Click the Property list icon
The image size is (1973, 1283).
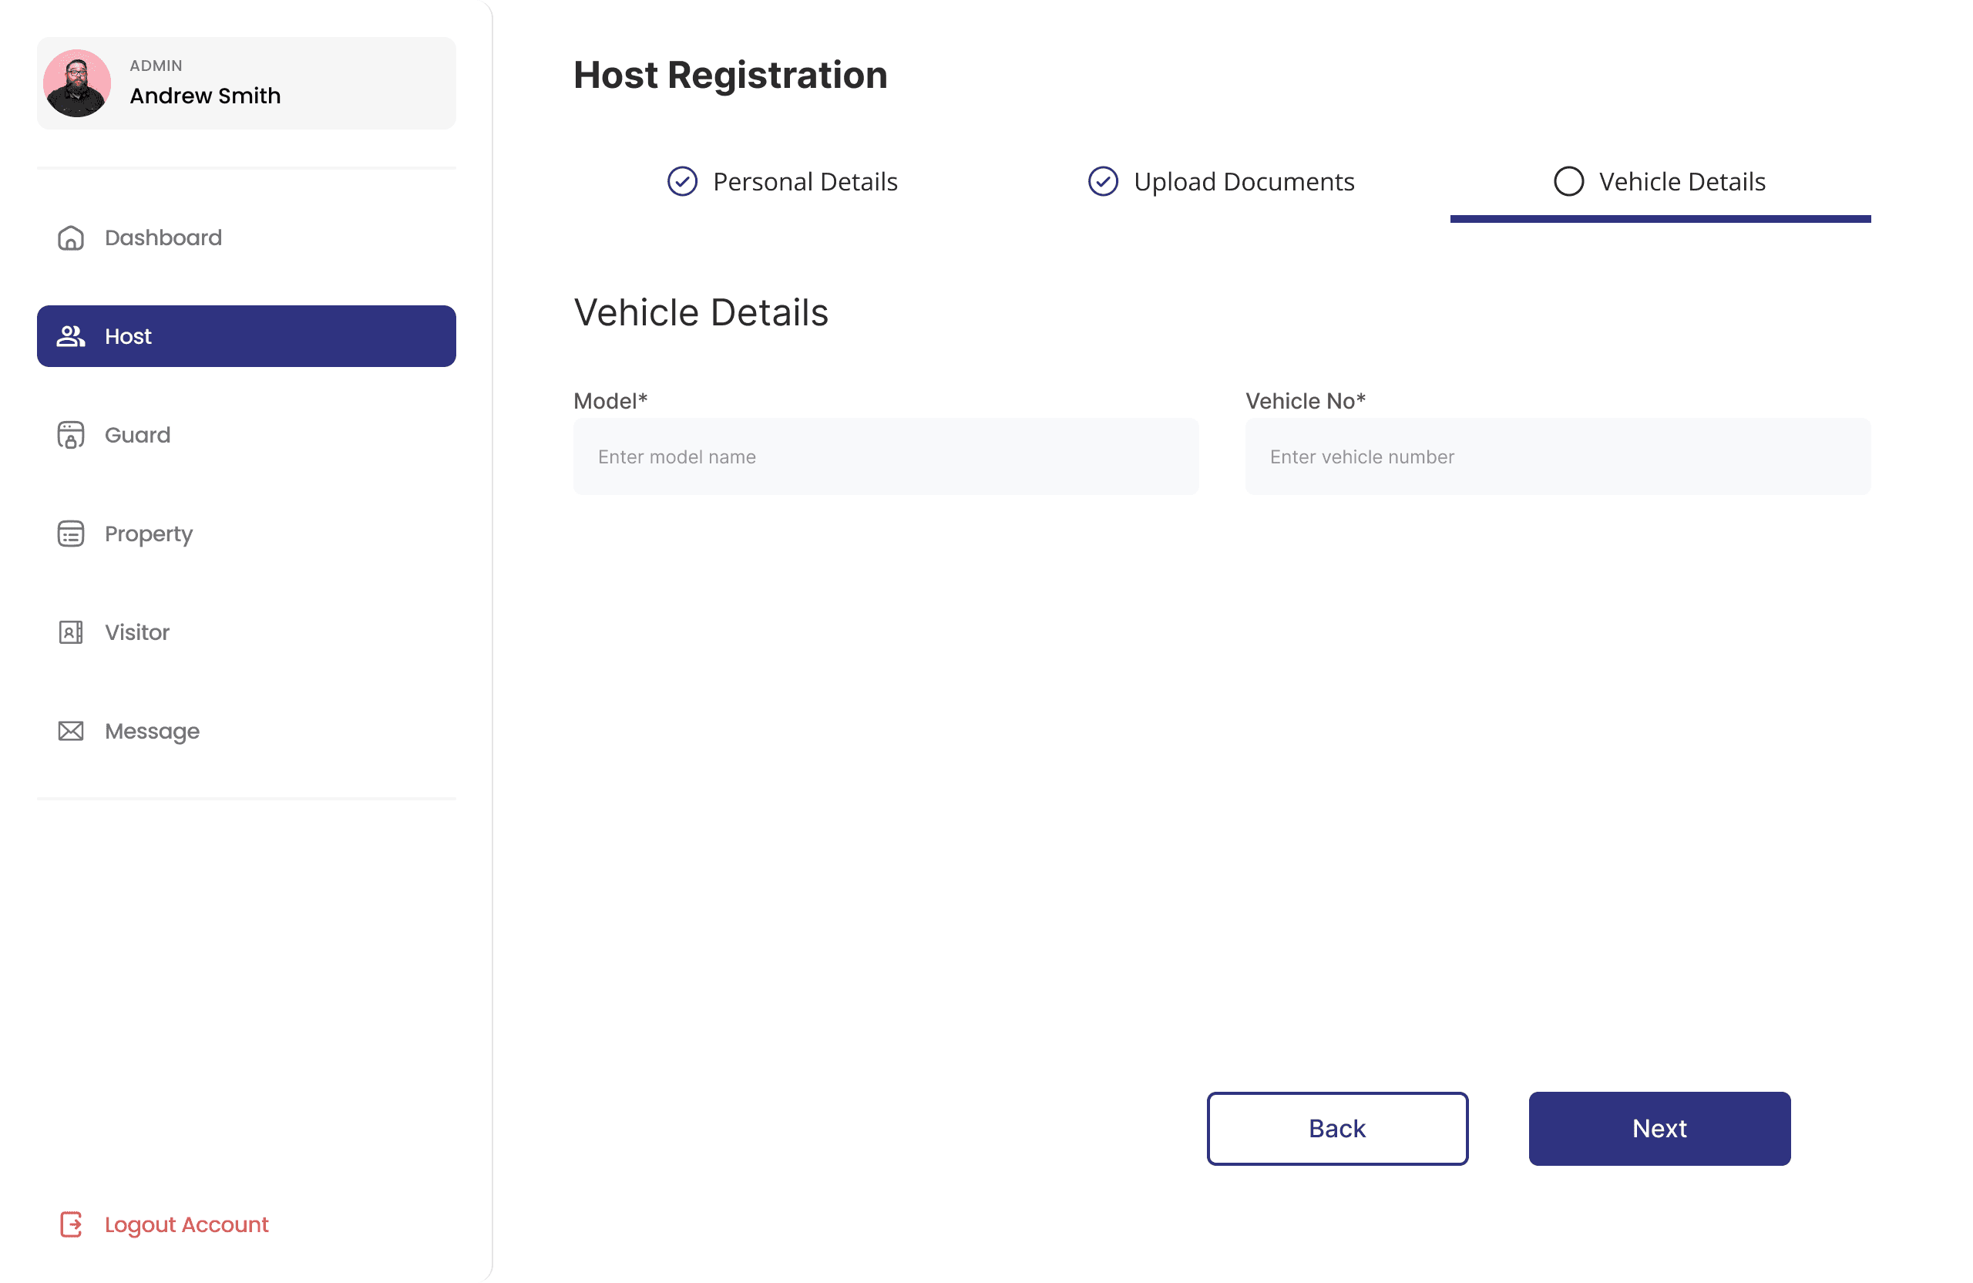[x=70, y=534]
